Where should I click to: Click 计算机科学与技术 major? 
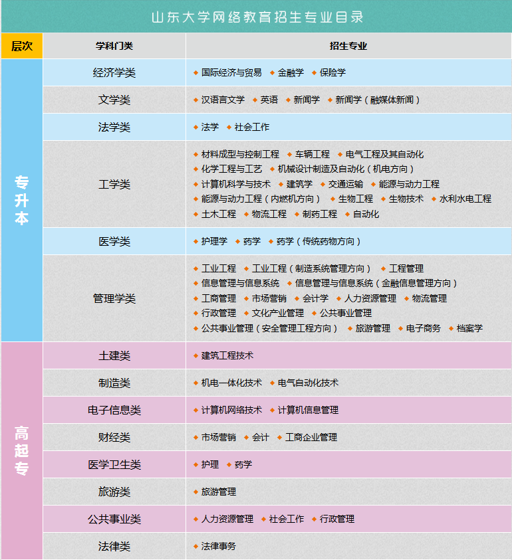[236, 184]
